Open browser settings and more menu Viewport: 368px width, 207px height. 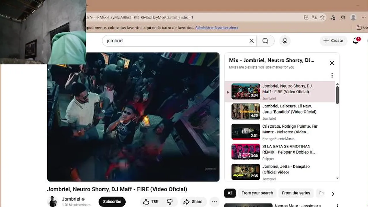(363, 18)
